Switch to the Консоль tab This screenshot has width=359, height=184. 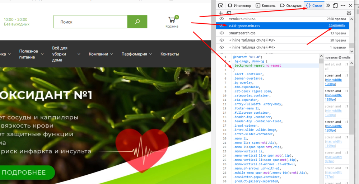tap(266, 5)
